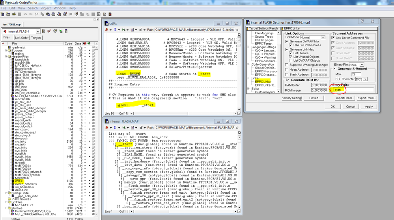394x220 pixels.
Task: Click Apply in Settings dialog
Action: click(x=369, y=106)
